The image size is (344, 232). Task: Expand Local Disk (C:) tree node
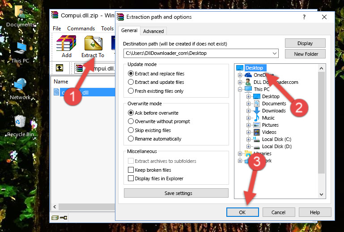[x=248, y=139]
